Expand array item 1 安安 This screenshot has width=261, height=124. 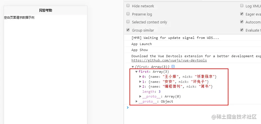tap(140, 82)
